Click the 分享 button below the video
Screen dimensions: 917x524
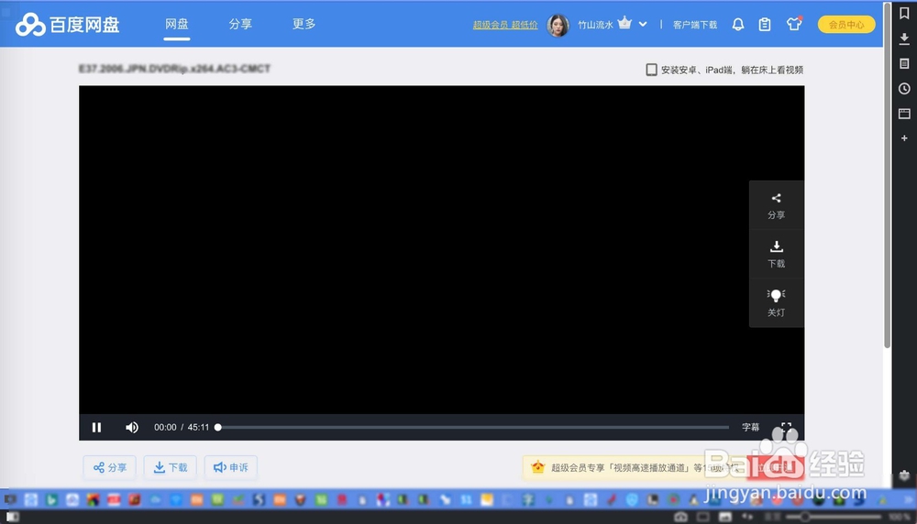pyautogui.click(x=109, y=467)
